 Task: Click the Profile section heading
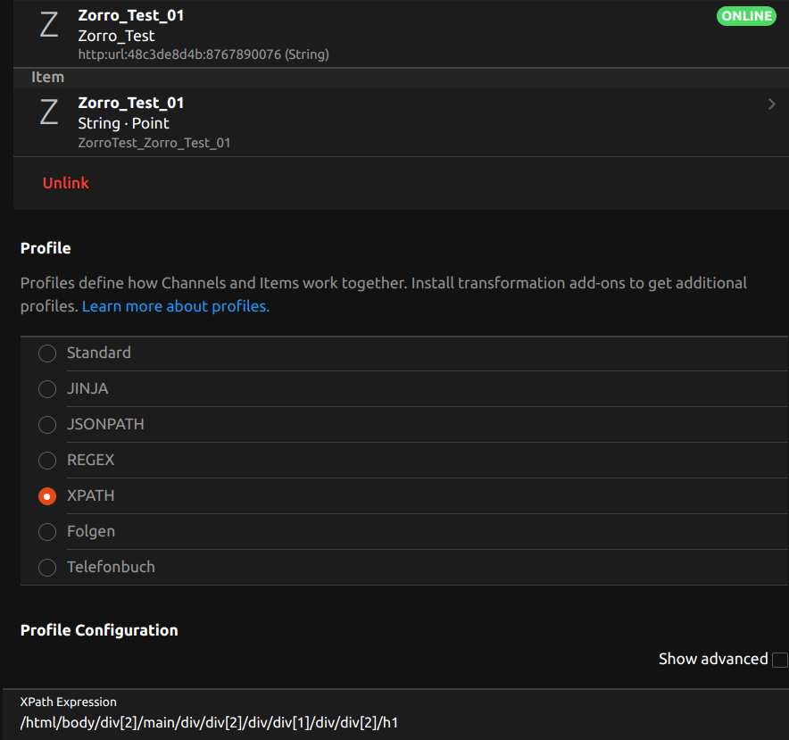coord(46,248)
